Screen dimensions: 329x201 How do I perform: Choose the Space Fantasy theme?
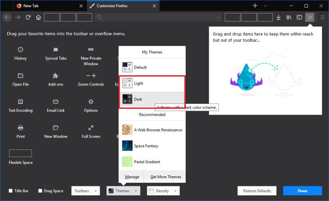(x=152, y=146)
